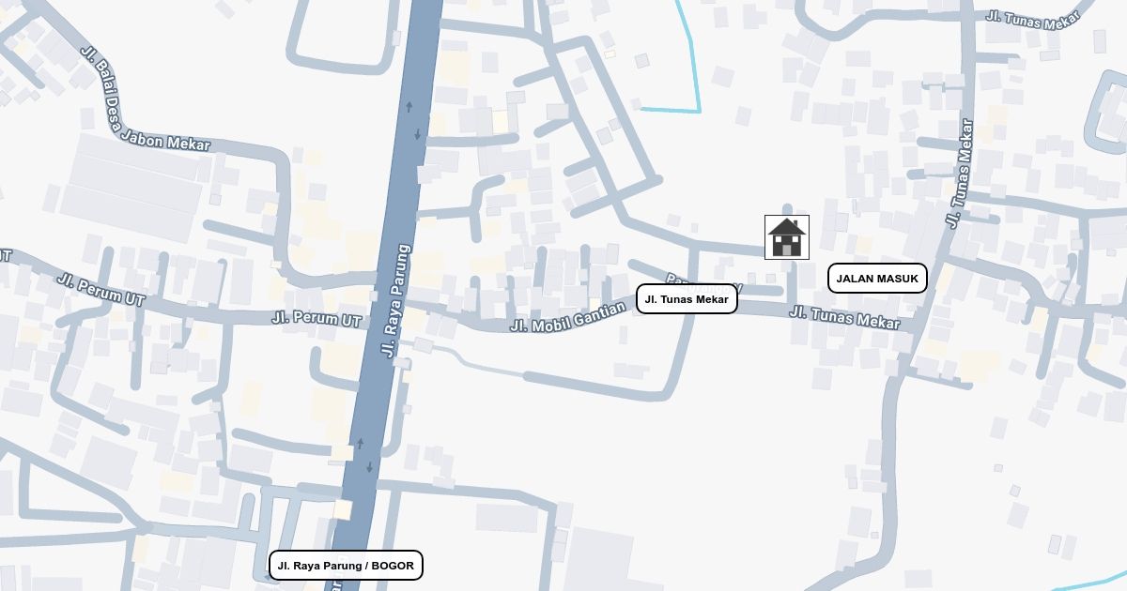
Task: Click the boxed Jl. Tunas Mekar label
Action: [x=687, y=299]
